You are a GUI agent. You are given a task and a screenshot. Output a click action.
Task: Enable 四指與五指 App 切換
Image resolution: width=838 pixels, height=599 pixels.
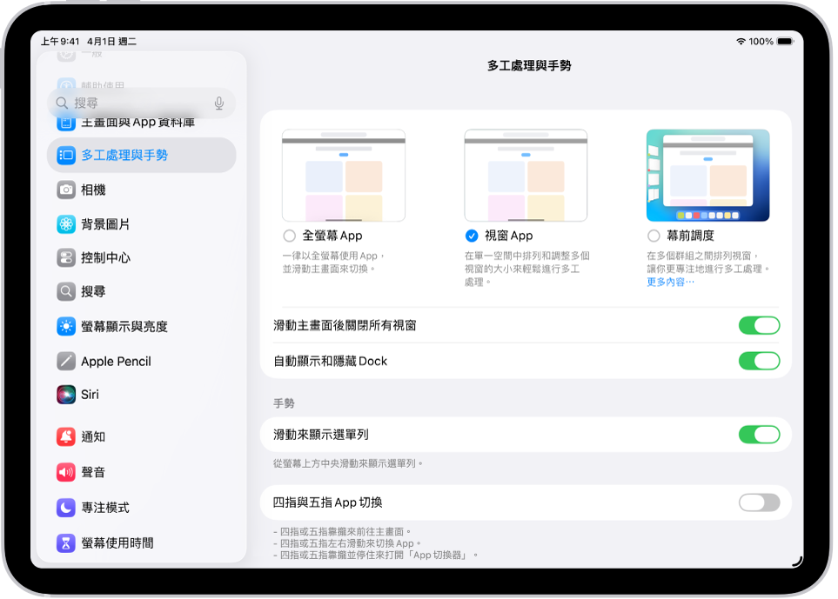(x=759, y=502)
